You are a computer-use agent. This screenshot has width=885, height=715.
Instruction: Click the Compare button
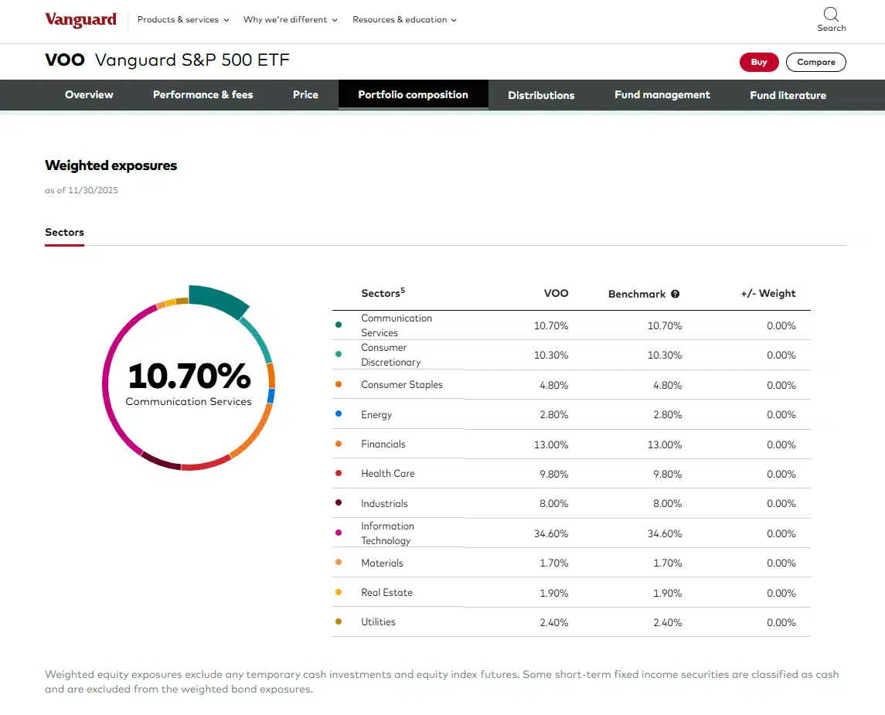coord(815,63)
